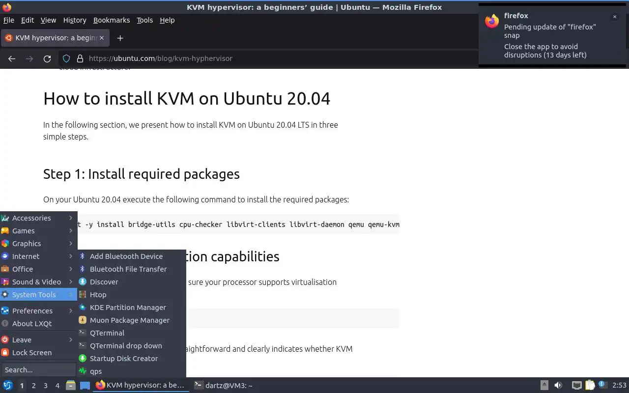
Task: Switch to virtual desktop 4
Action: [x=57, y=386]
